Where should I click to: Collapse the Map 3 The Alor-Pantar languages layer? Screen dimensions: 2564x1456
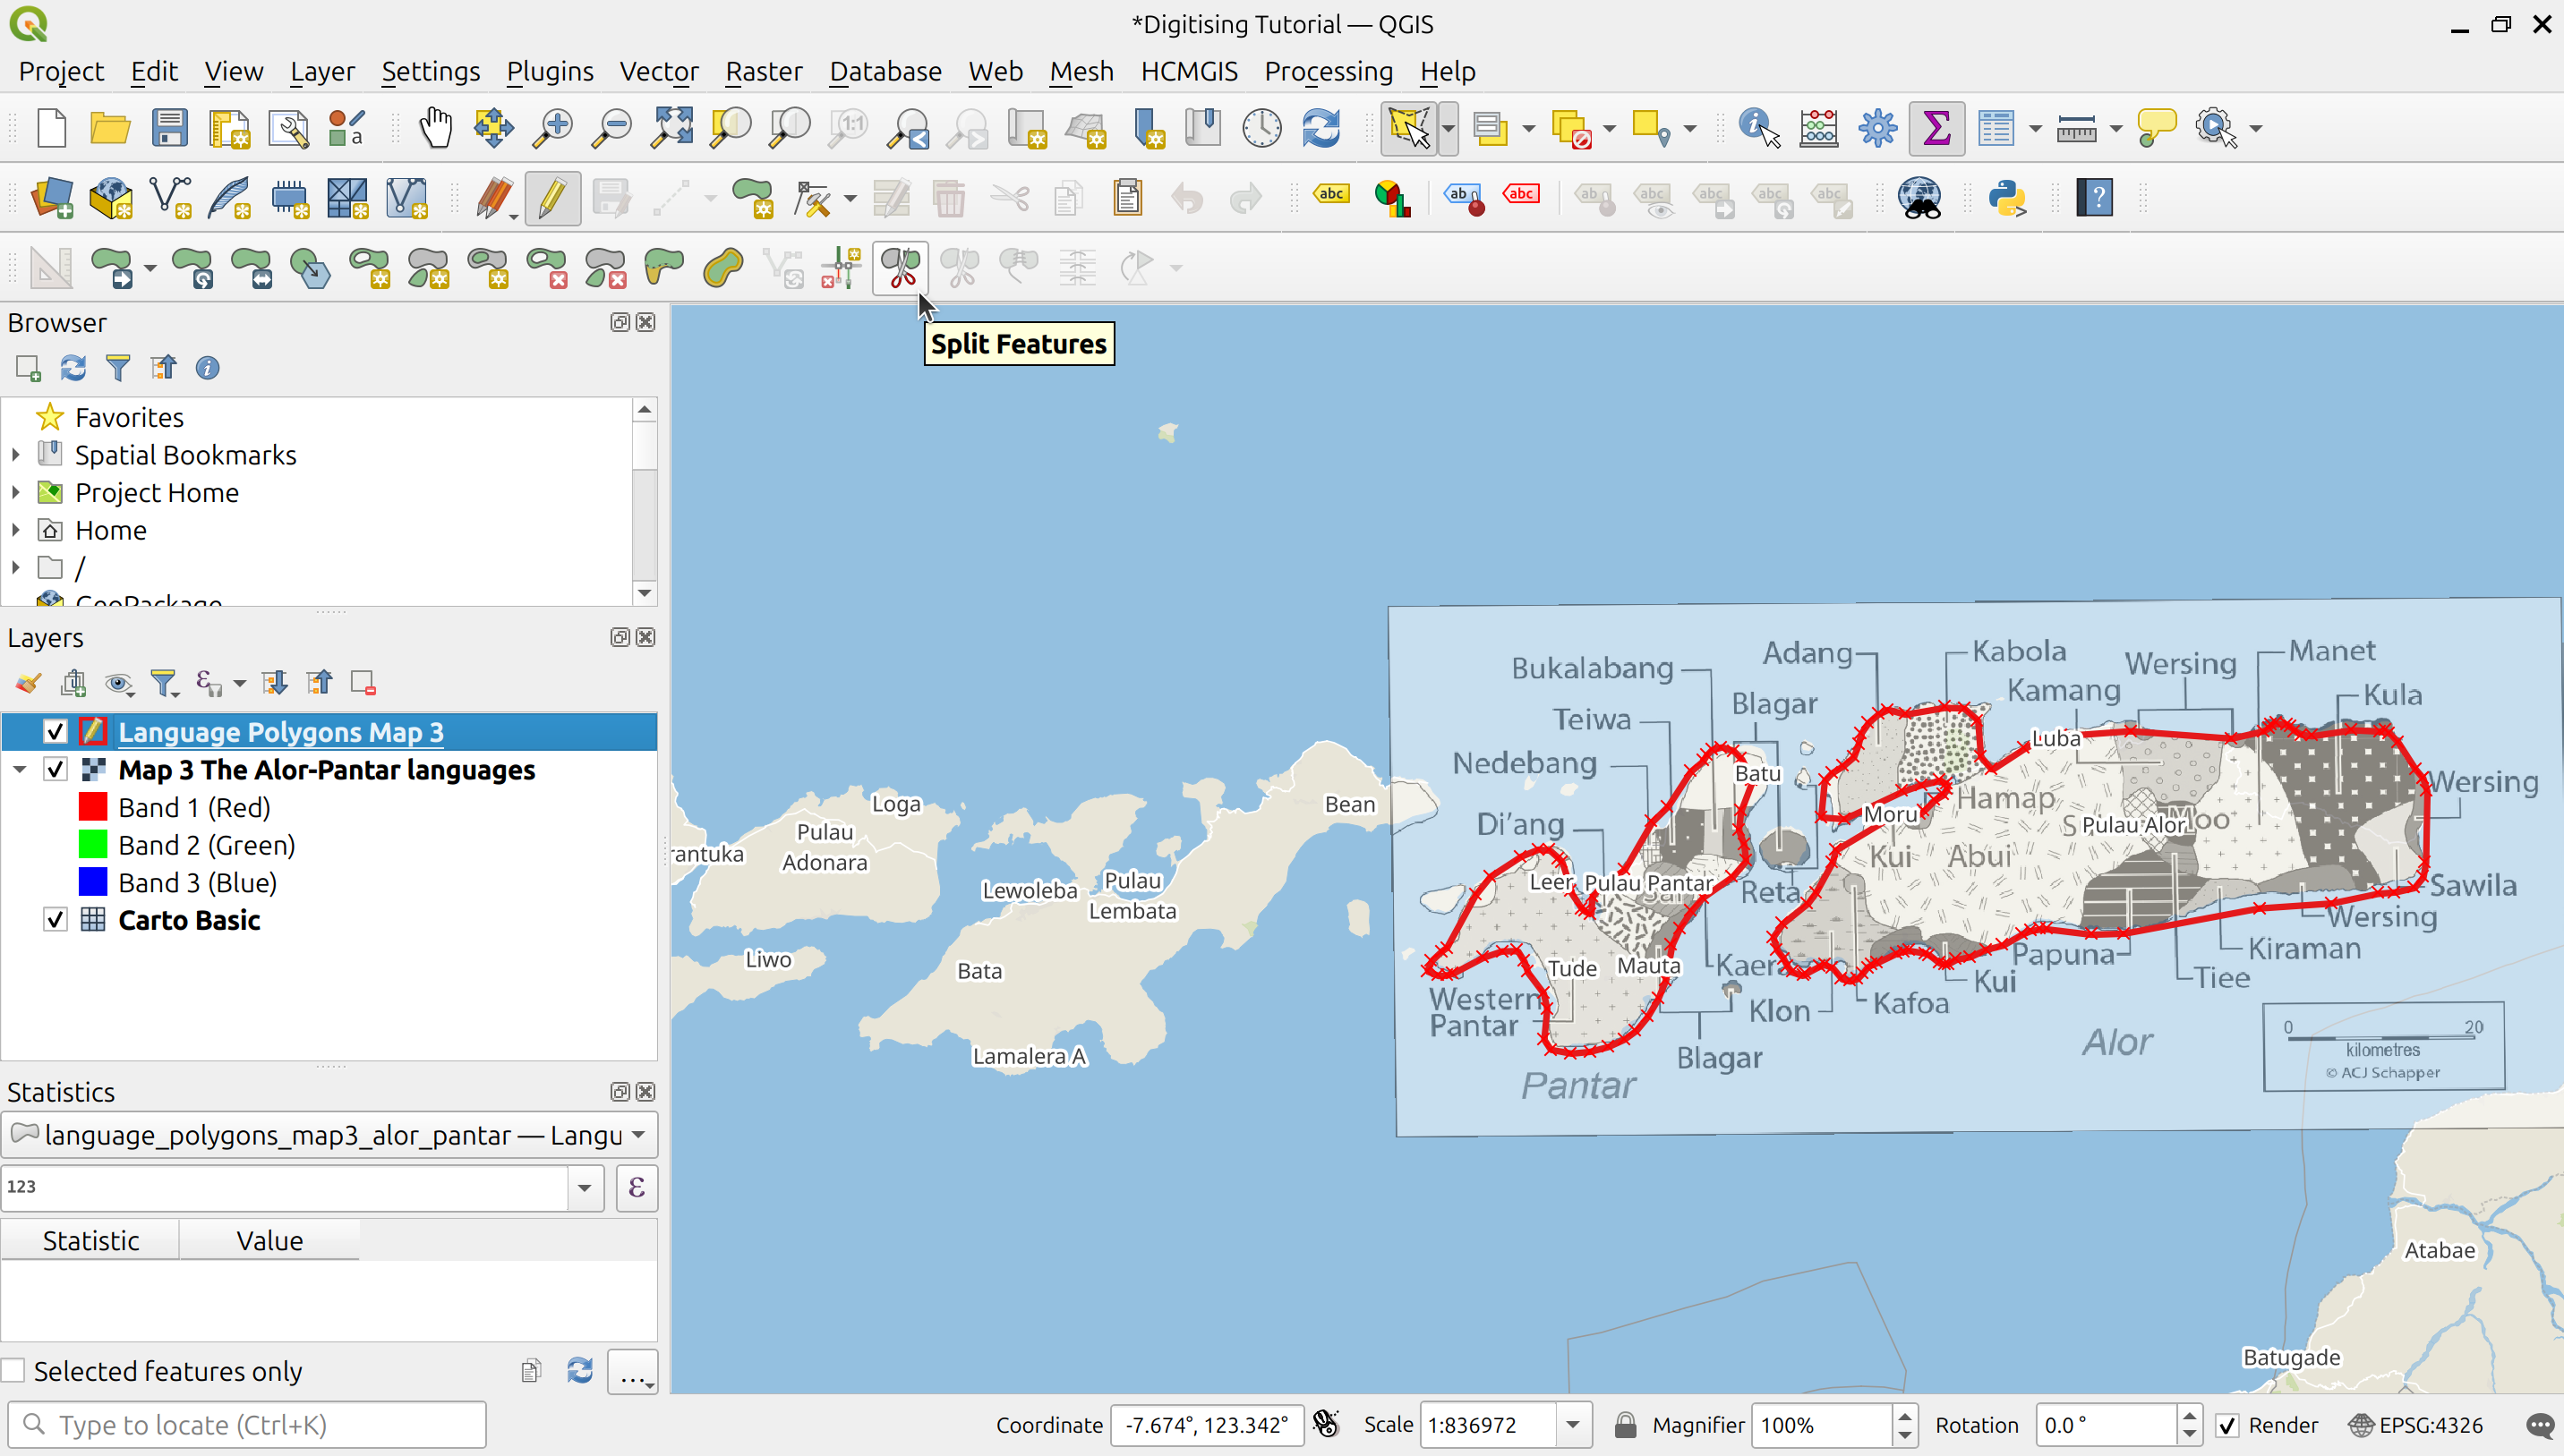point(20,769)
